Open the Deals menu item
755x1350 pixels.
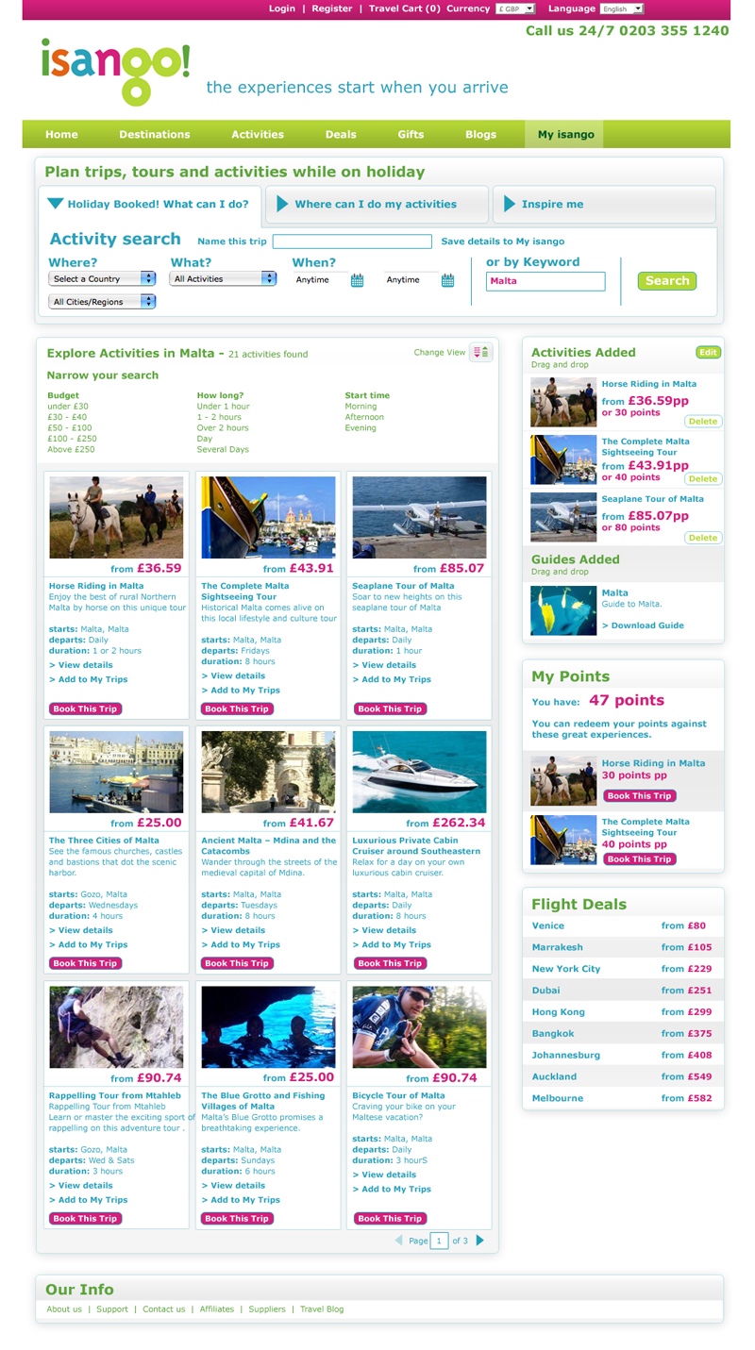pyautogui.click(x=341, y=134)
